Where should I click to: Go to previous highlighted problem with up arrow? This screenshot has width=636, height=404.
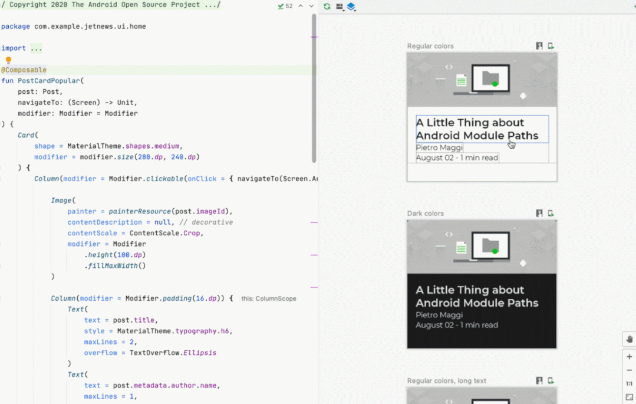point(301,6)
